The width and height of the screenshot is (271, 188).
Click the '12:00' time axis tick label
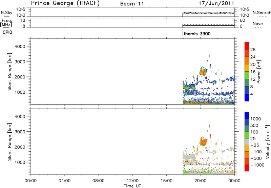point(132,181)
